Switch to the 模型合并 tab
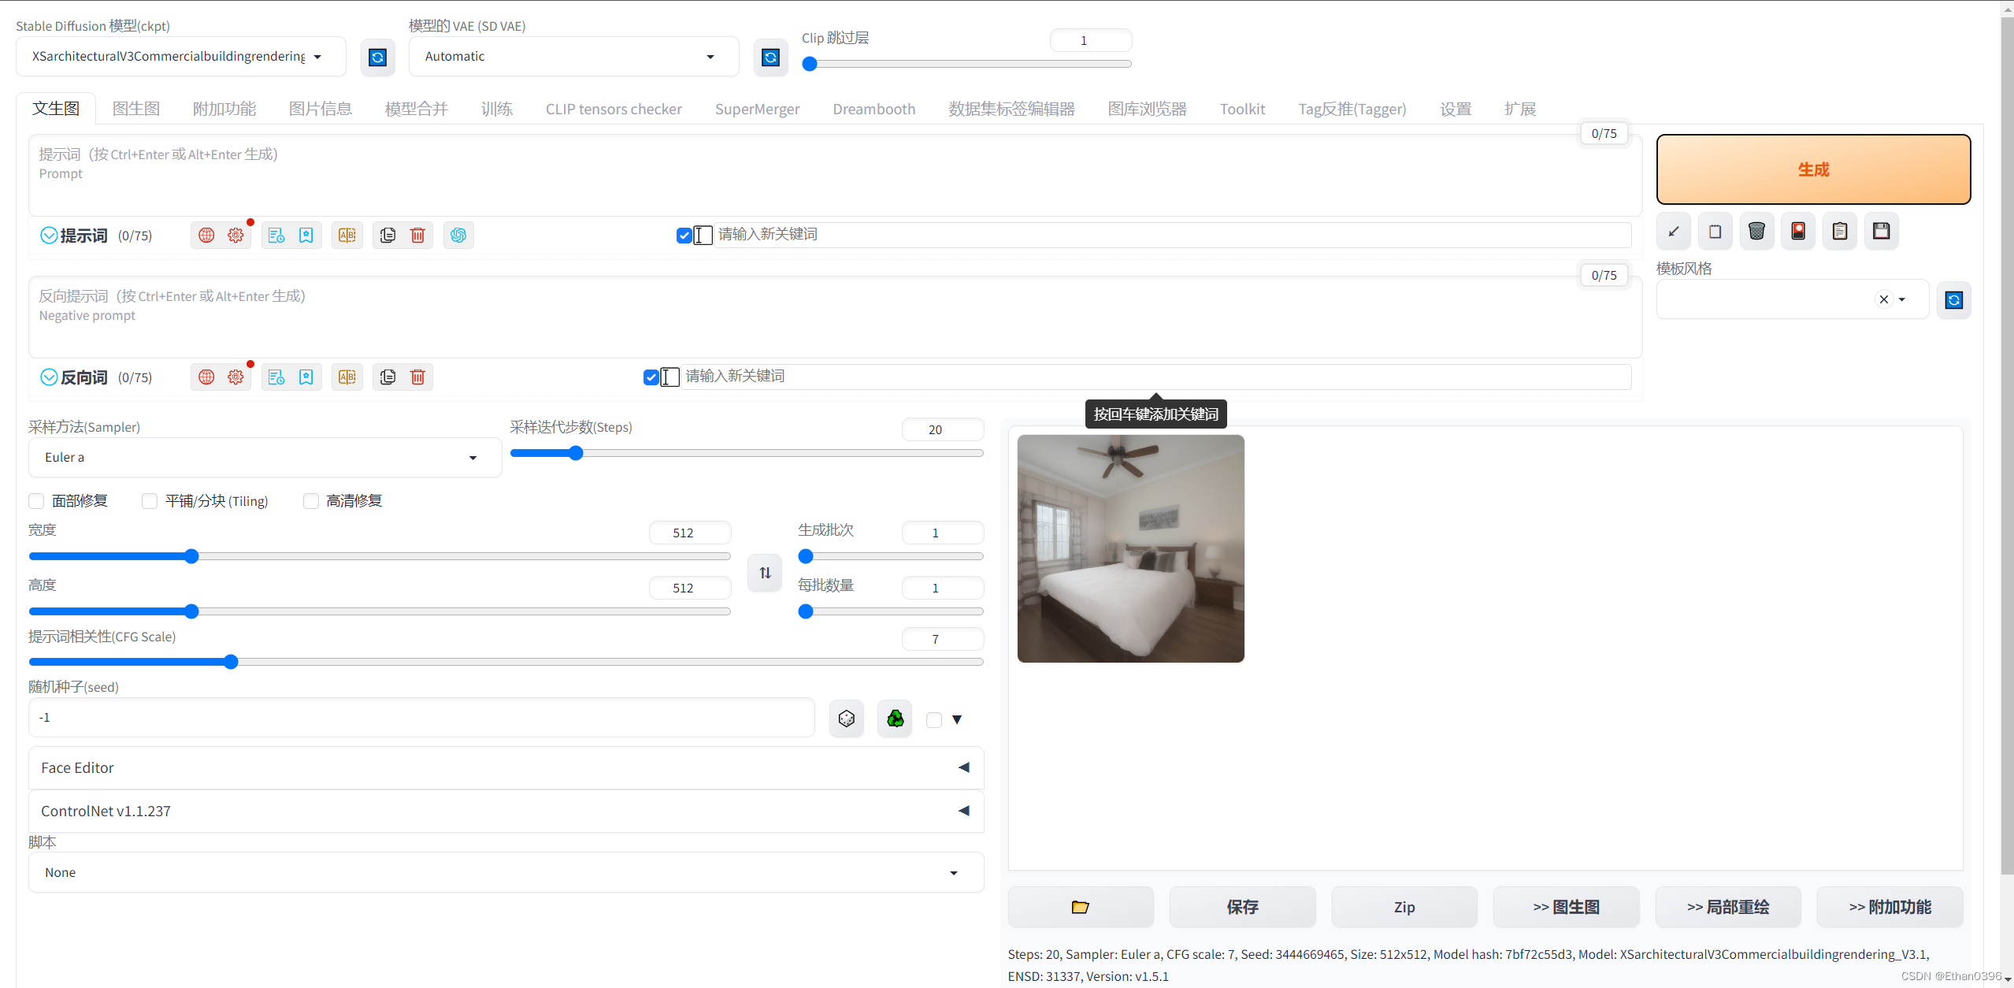 coord(417,109)
